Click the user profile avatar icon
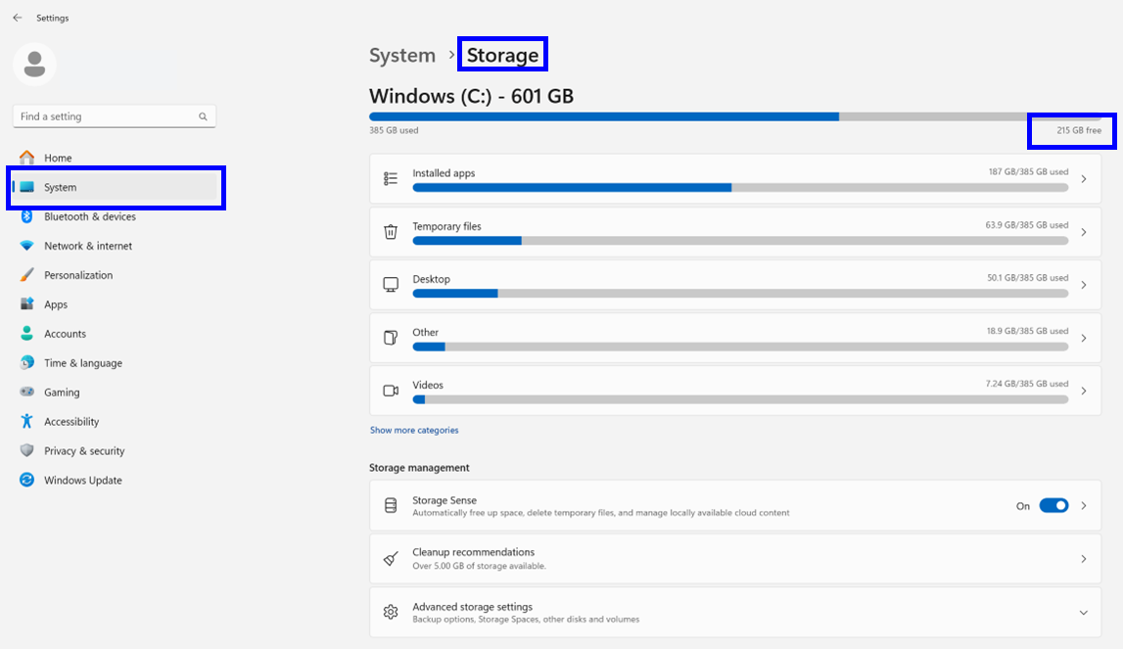The width and height of the screenshot is (1123, 649). tap(34, 65)
